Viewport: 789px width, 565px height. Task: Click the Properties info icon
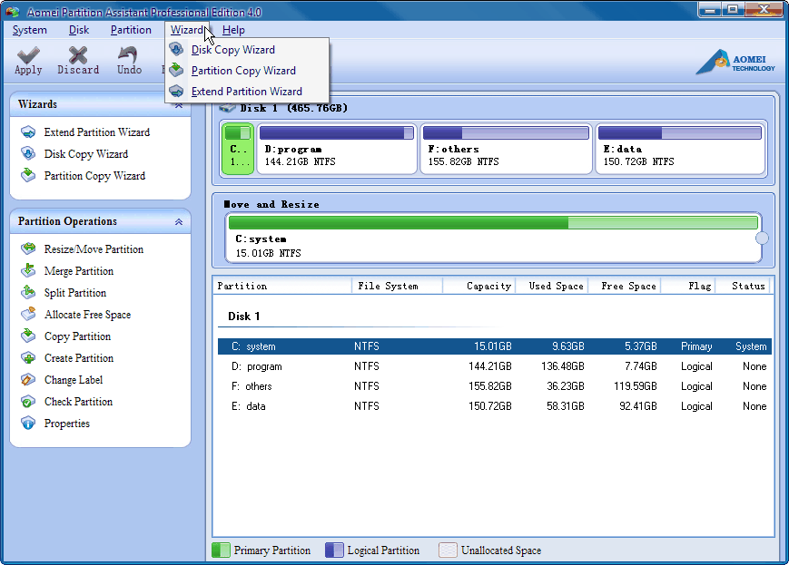click(28, 424)
